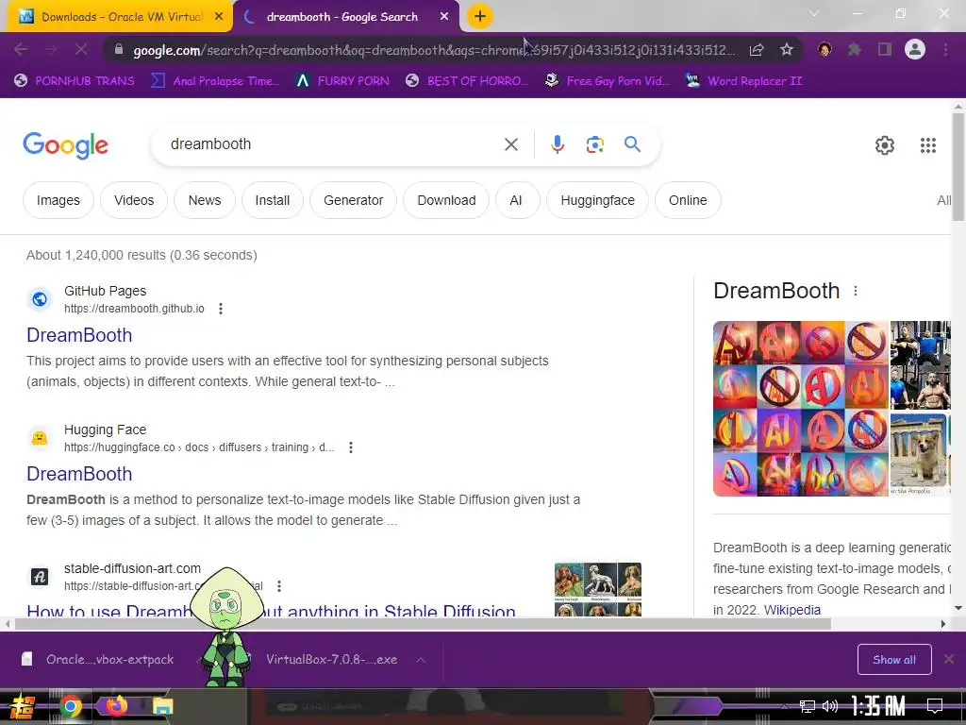The width and height of the screenshot is (966, 725).
Task: Open the volume control in system tray
Action: 830,706
